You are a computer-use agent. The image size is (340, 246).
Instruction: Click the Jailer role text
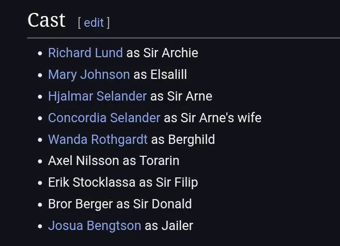click(177, 226)
